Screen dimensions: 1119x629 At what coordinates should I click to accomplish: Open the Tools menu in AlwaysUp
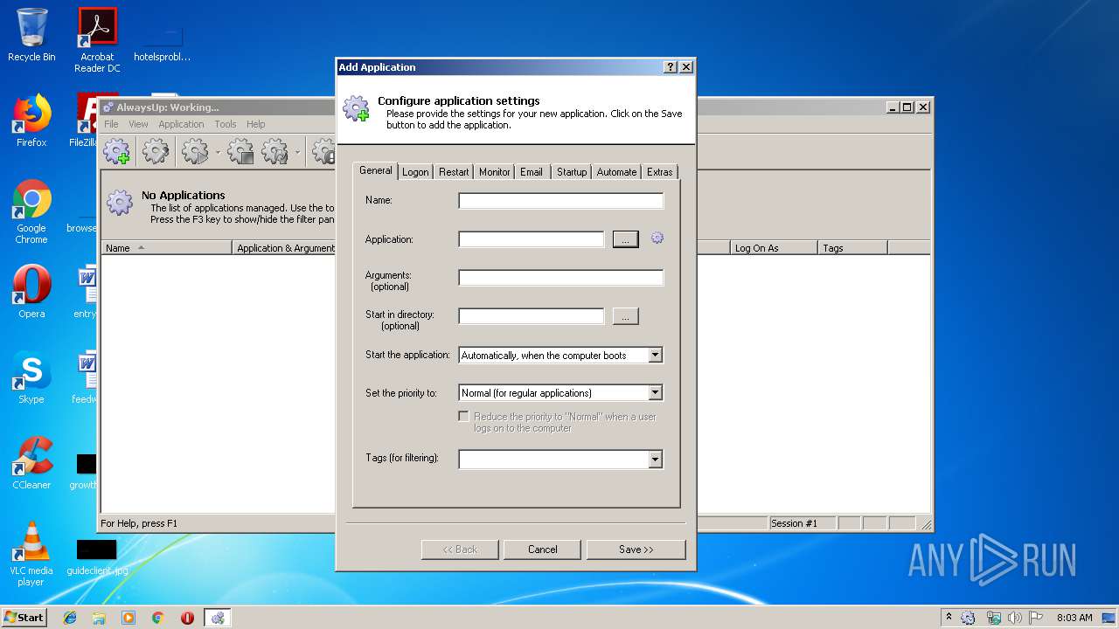(226, 124)
